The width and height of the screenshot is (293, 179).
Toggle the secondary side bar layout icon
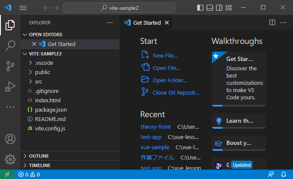point(219,8)
